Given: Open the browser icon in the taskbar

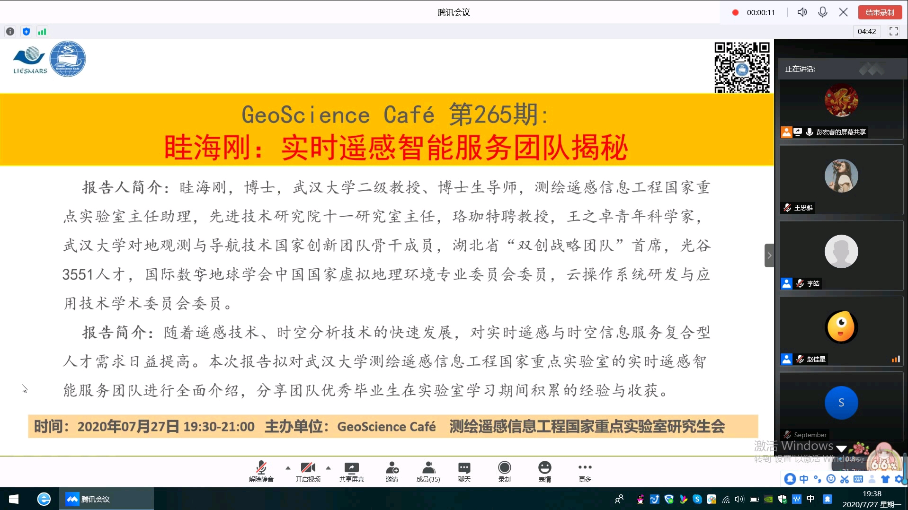Looking at the screenshot, I should click(x=44, y=499).
